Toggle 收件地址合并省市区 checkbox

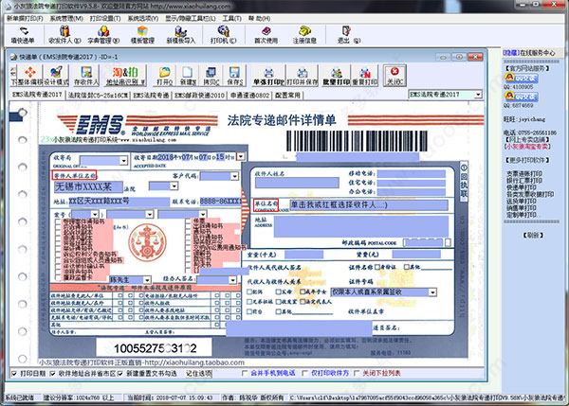52,374
